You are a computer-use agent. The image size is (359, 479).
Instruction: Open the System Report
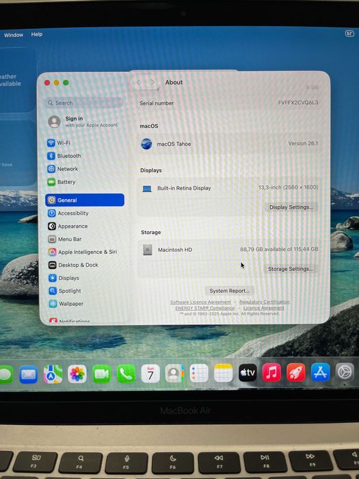229,291
